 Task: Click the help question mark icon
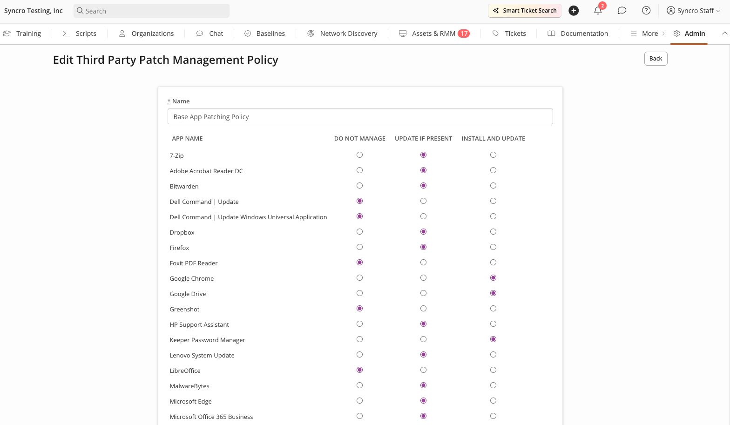646,11
